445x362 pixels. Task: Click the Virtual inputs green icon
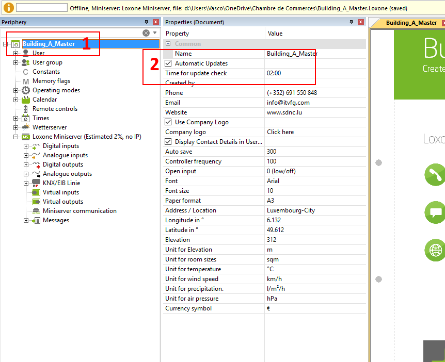pos(36,193)
